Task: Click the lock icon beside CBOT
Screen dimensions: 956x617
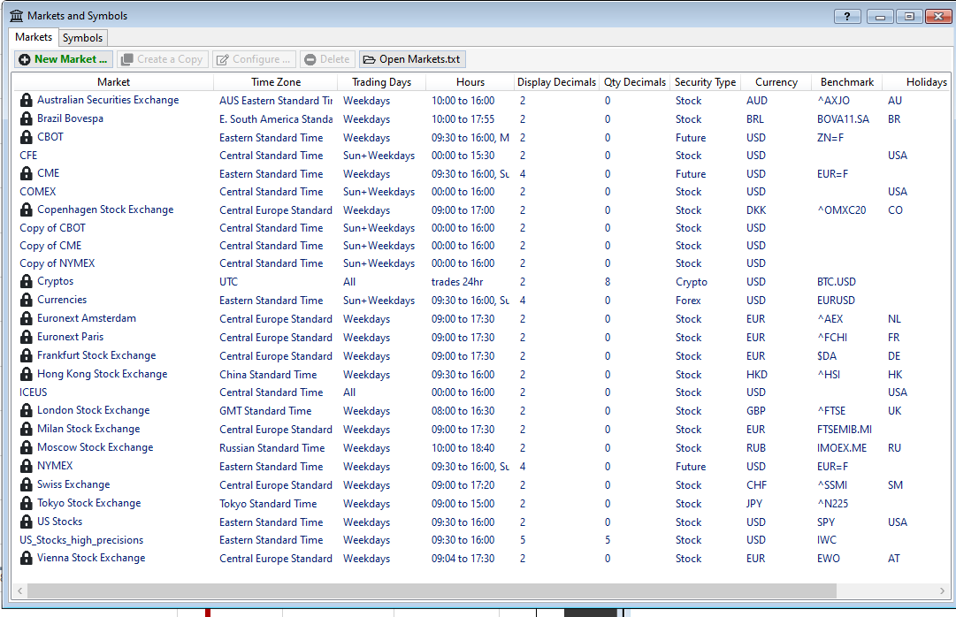Action: (27, 137)
